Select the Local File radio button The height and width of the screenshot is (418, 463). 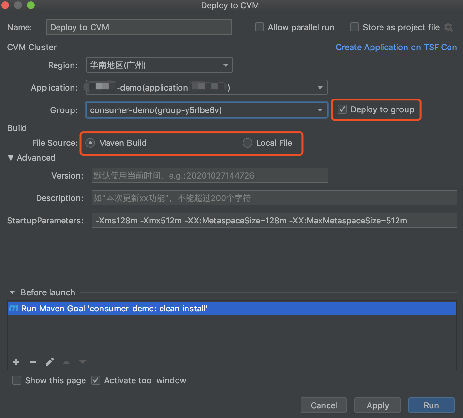[248, 143]
